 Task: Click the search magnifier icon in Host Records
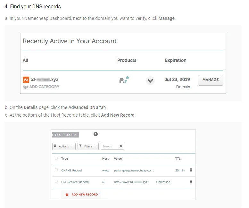(120, 146)
